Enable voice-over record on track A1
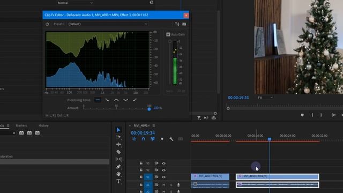The width and height of the screenshot is (343, 193). [178, 185]
